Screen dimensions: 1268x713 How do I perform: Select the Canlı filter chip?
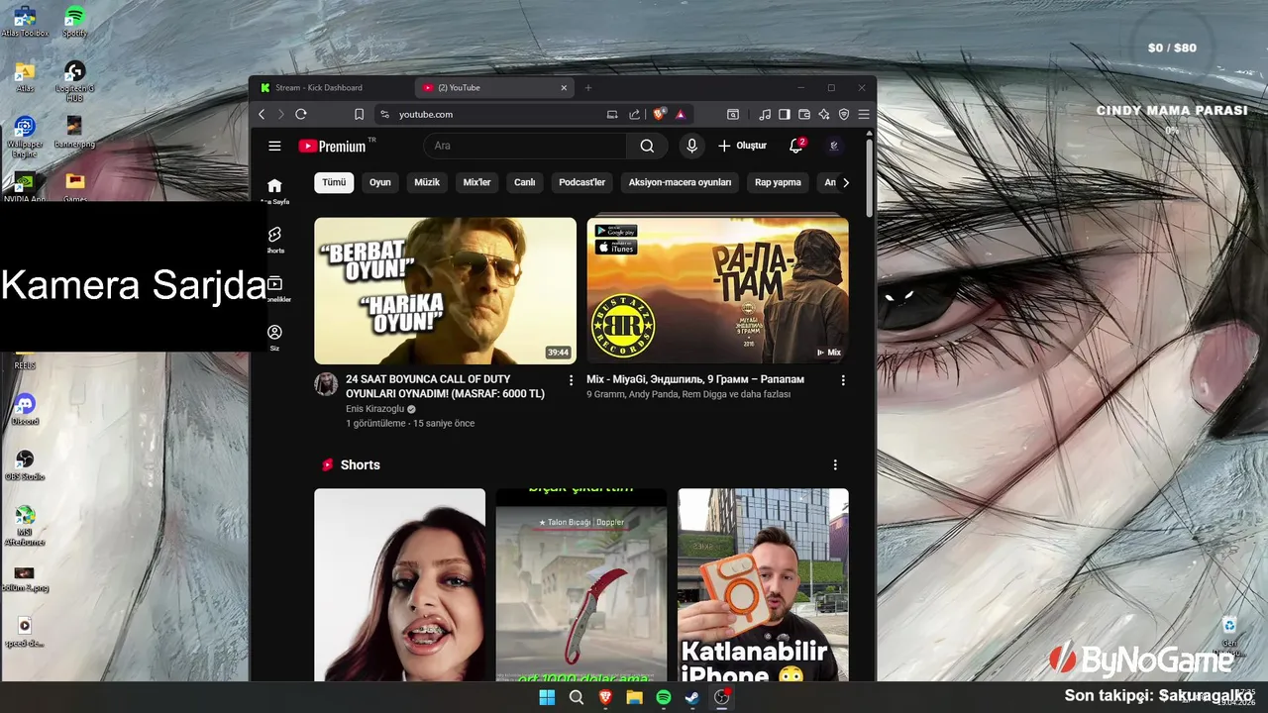525,182
